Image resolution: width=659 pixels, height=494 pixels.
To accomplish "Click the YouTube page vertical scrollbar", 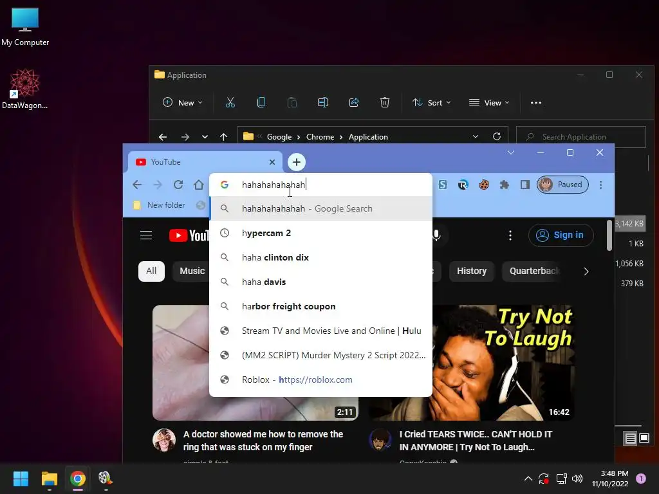I will 609,235.
